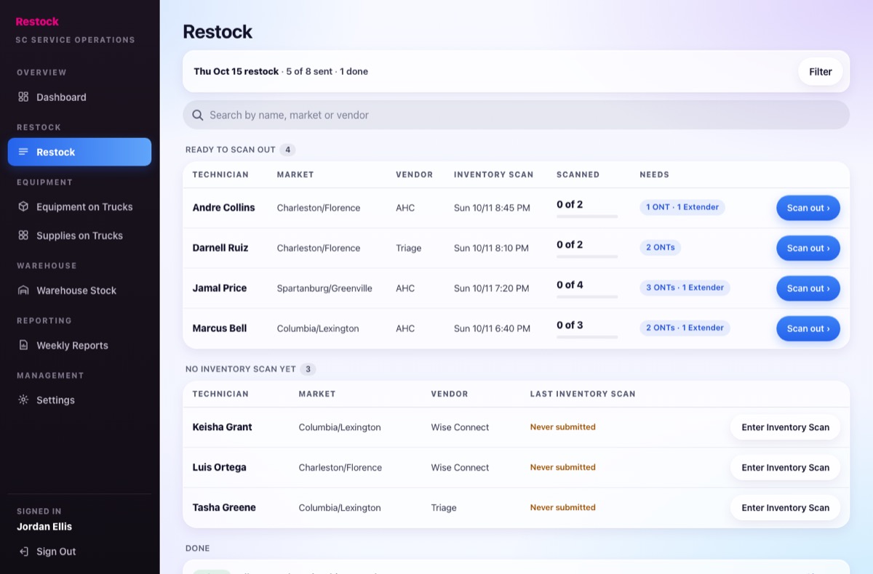Select technician name Keisha Grant
This screenshot has width=873, height=574.
pos(222,427)
